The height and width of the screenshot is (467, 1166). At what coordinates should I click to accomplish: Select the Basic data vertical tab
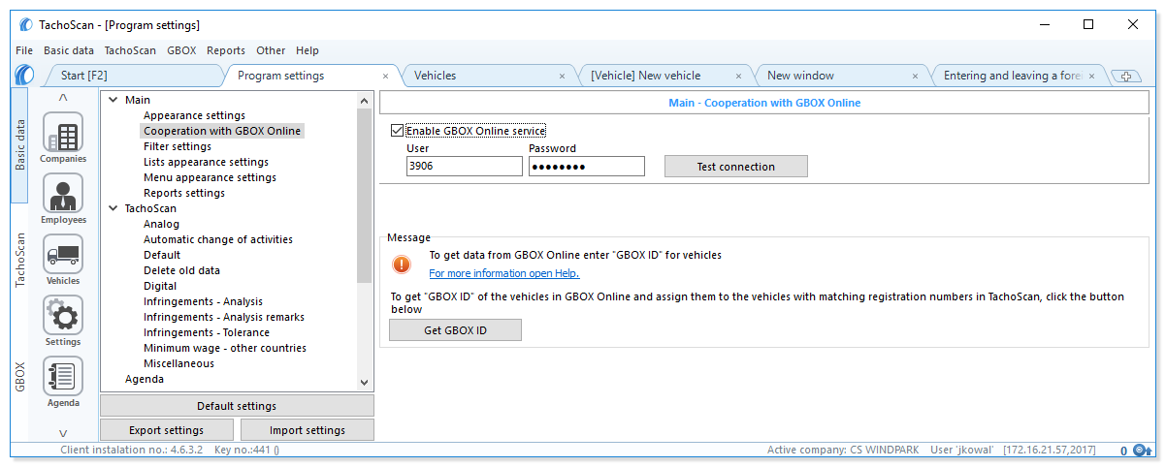click(20, 145)
